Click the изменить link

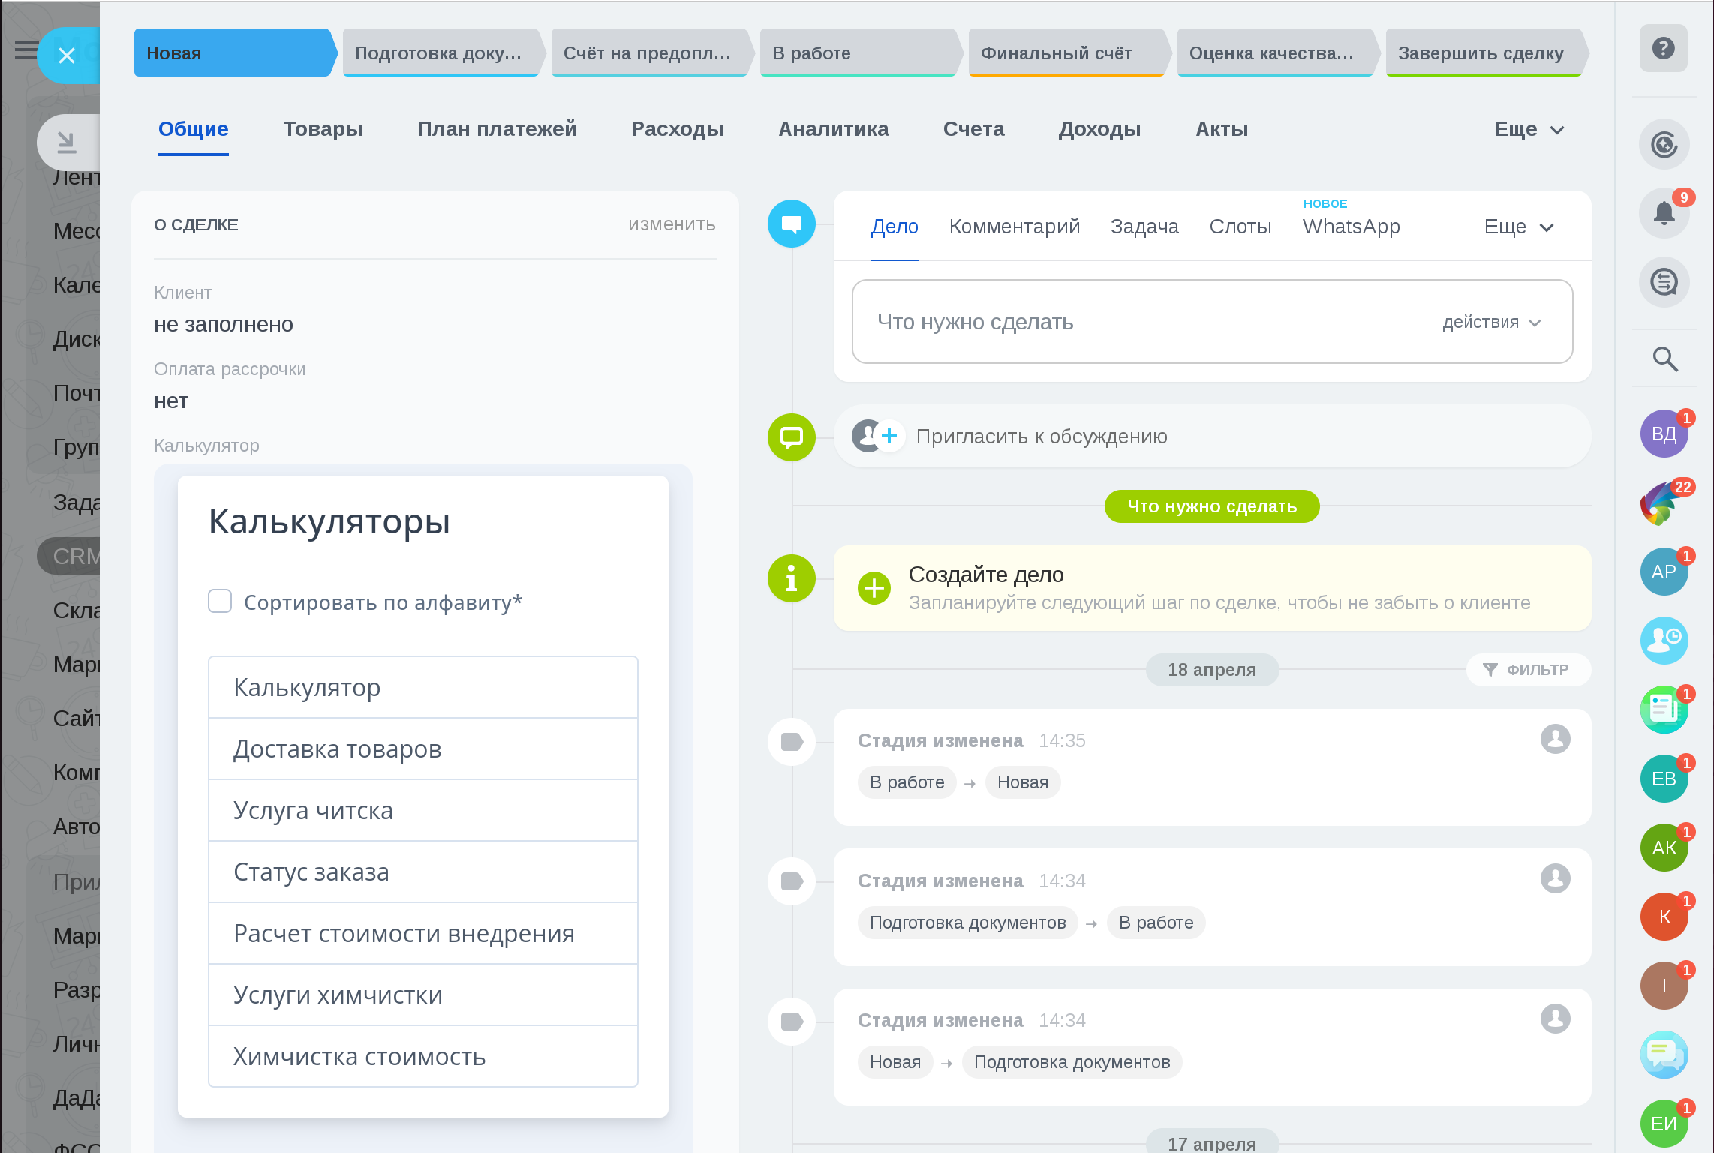point(672,224)
